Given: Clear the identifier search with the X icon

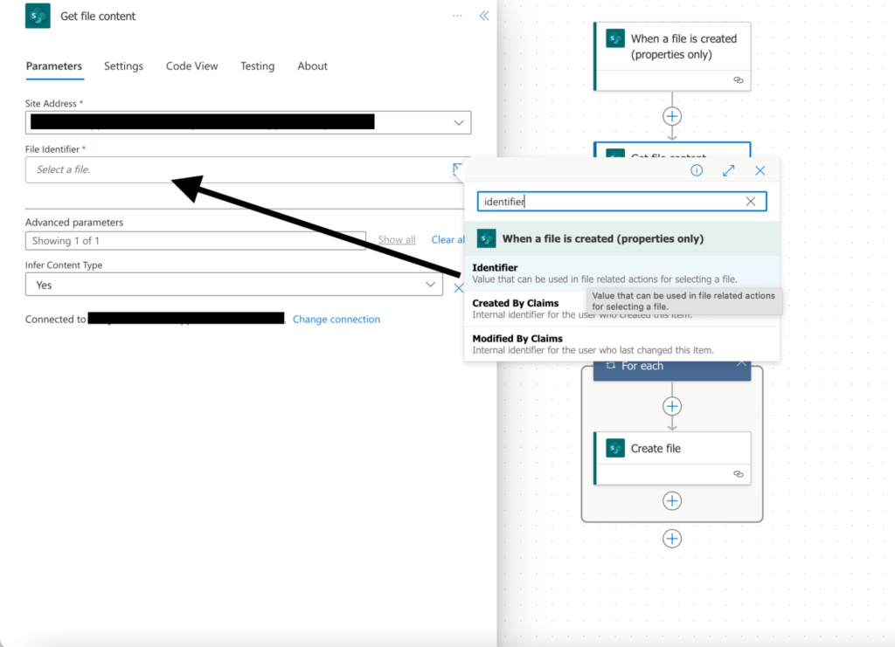Looking at the screenshot, I should click(x=750, y=201).
